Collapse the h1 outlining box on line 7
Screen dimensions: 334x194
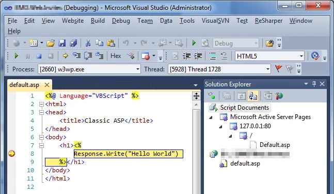click(41, 145)
